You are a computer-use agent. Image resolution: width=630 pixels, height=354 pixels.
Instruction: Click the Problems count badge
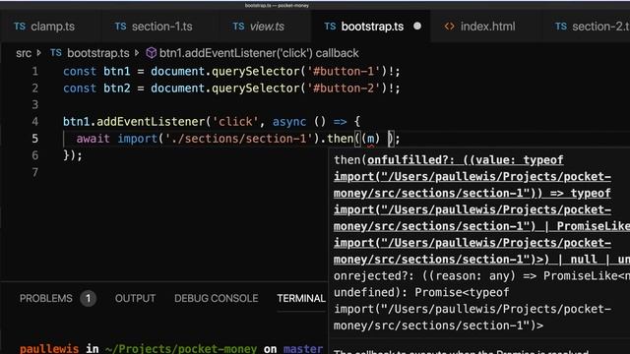88,299
